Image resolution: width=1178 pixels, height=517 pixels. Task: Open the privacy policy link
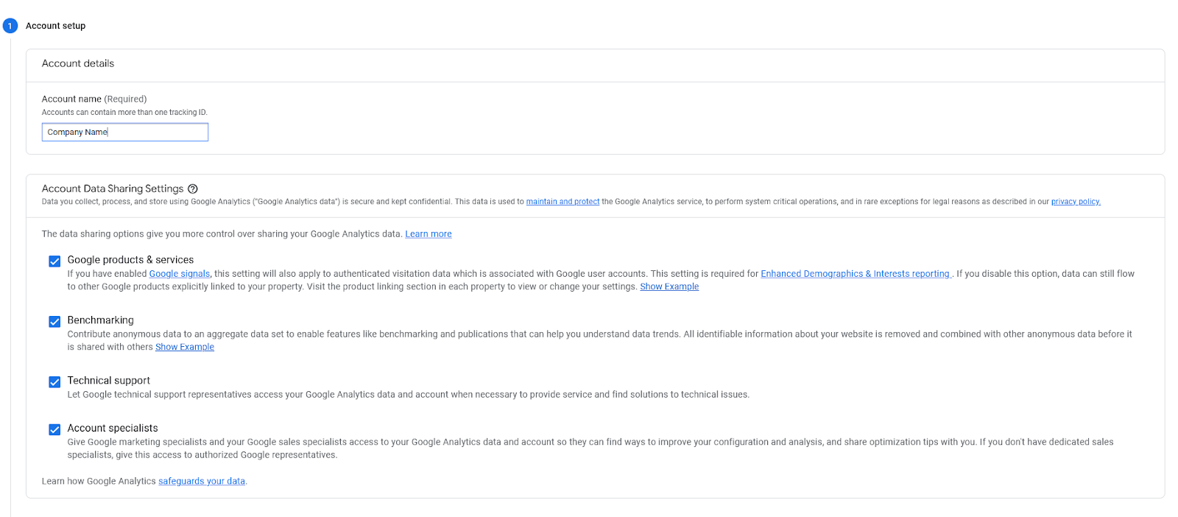pos(1075,202)
